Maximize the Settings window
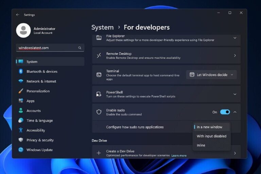Screen dimensions: 261x174 [x=230, y=13]
